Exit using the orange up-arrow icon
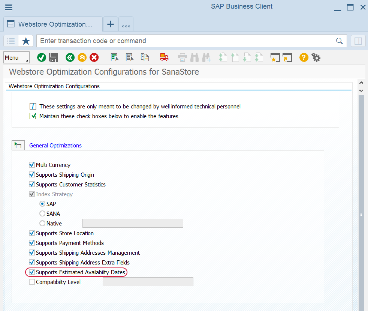The image size is (368, 311). [x=82, y=57]
